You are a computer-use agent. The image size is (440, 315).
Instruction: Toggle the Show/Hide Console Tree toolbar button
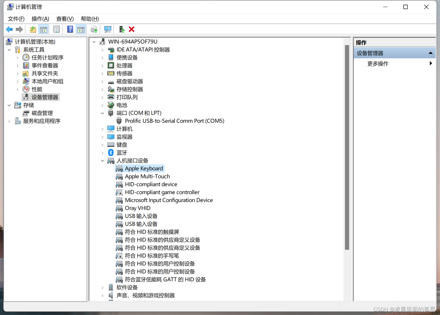[43, 29]
